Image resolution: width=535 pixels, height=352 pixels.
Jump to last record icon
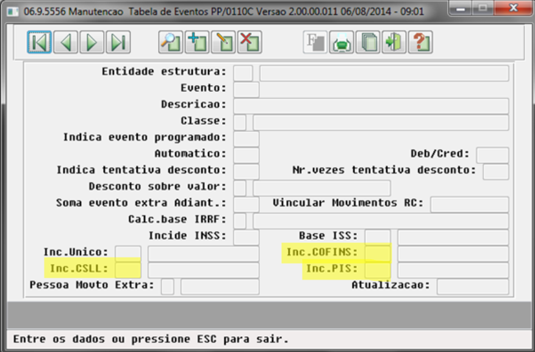pos(118,42)
